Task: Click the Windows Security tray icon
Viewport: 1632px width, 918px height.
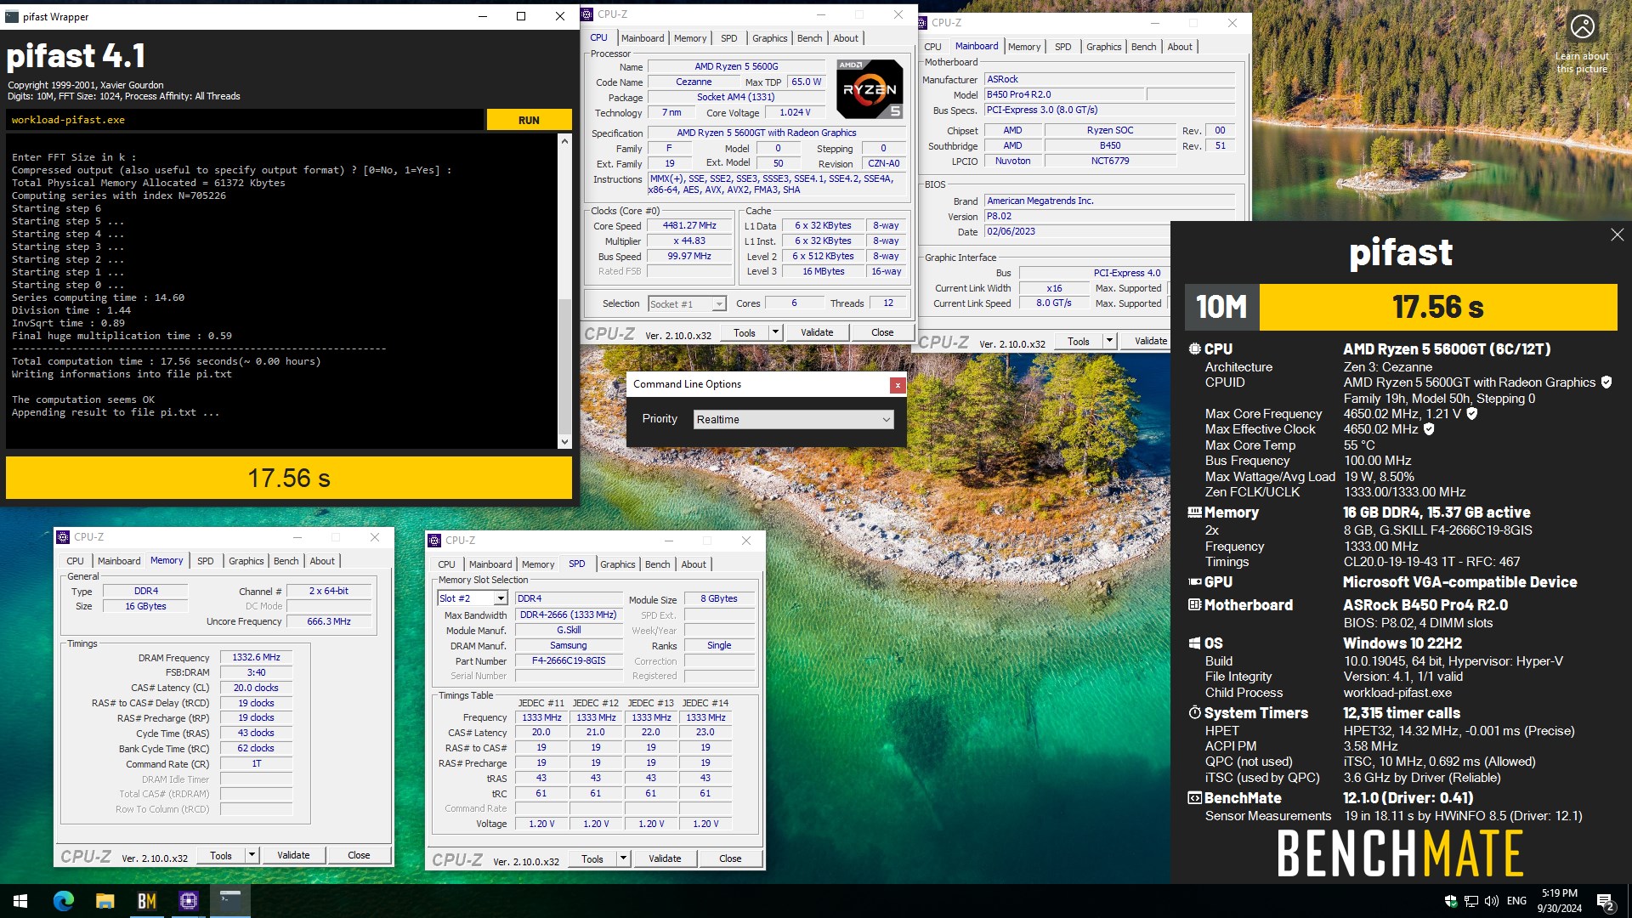Action: click(x=1450, y=901)
